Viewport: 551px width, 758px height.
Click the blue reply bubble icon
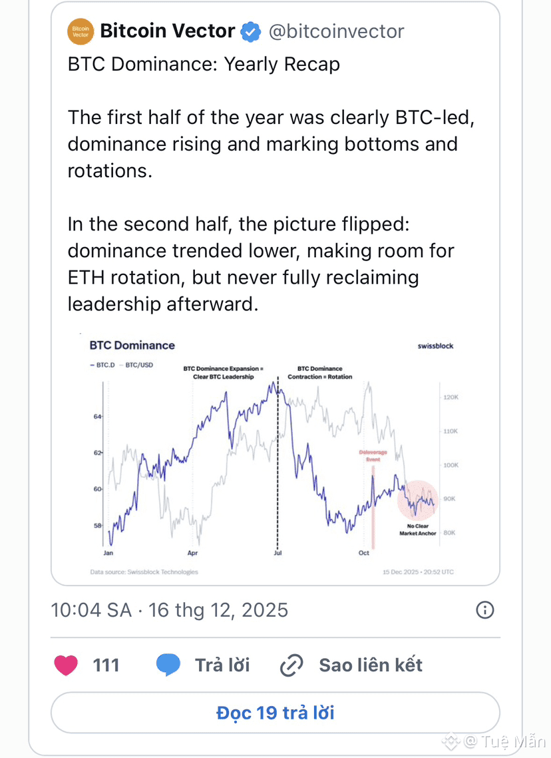(168, 665)
